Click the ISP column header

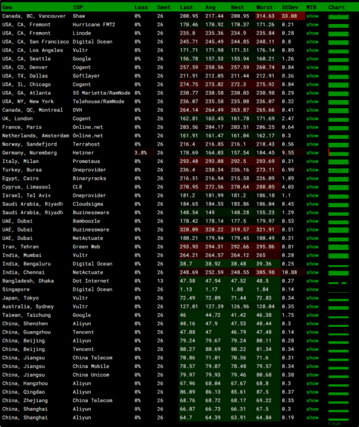coord(78,7)
